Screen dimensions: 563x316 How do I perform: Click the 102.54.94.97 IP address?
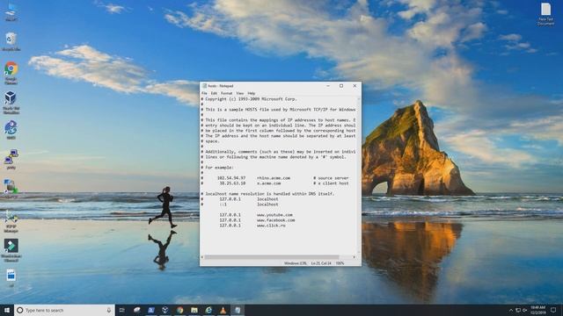coord(231,178)
